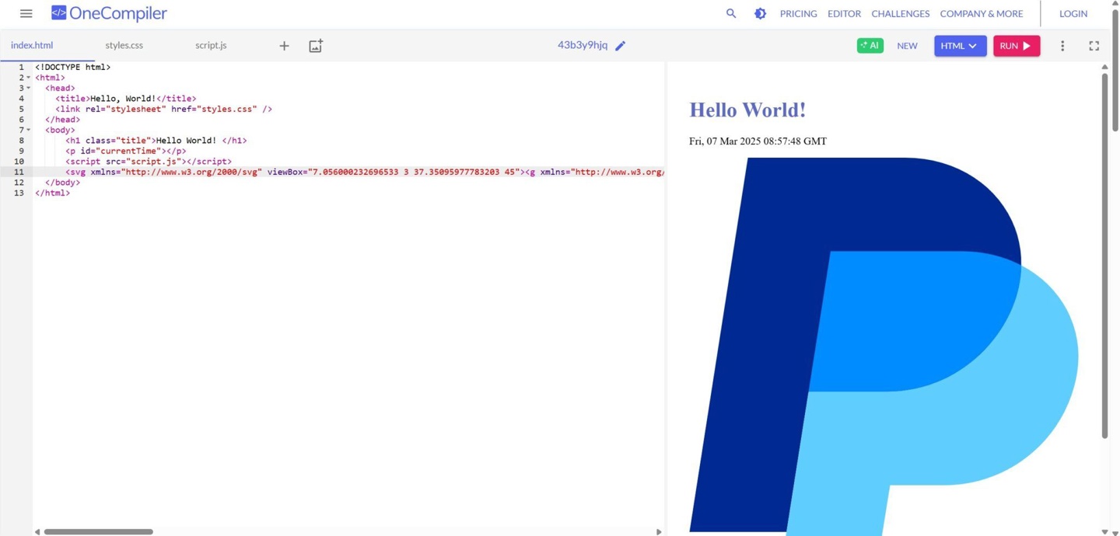1120x536 pixels.
Task: Collapse the body tag fold arrow on line 7
Action: [29, 131]
